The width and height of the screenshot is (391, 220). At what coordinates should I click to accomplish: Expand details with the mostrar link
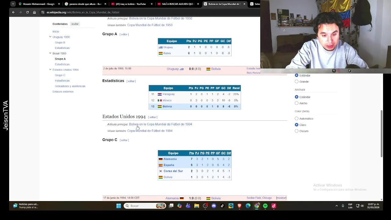(x=281, y=198)
